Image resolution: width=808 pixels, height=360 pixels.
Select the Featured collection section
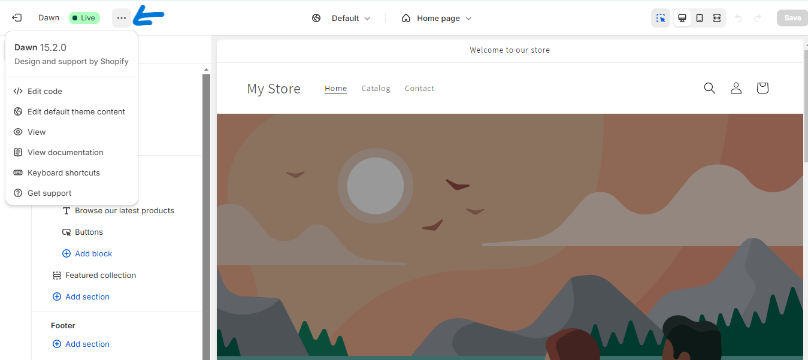pos(101,276)
